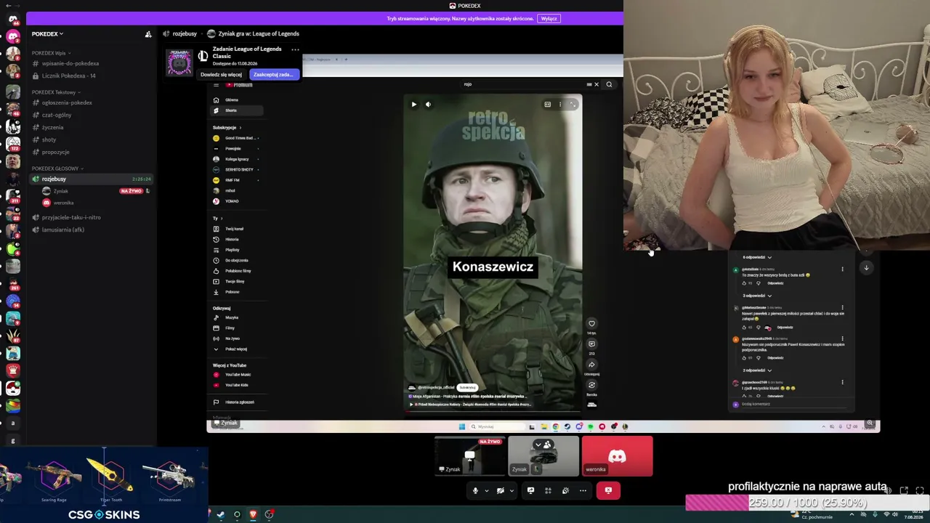Collapse the POKEDEX Wpis category
The height and width of the screenshot is (523, 930).
[50, 53]
